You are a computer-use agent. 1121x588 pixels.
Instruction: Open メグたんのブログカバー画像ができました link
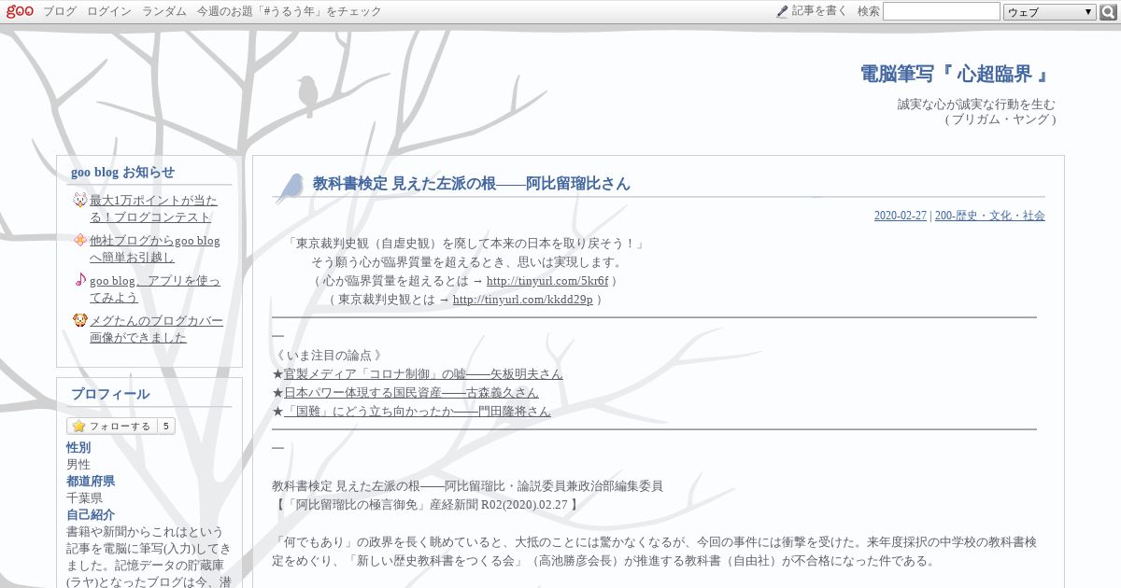coord(156,329)
